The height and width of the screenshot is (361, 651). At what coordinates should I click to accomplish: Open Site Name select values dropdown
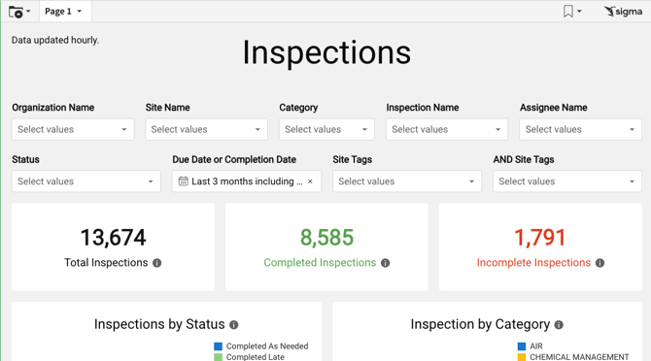tap(206, 129)
